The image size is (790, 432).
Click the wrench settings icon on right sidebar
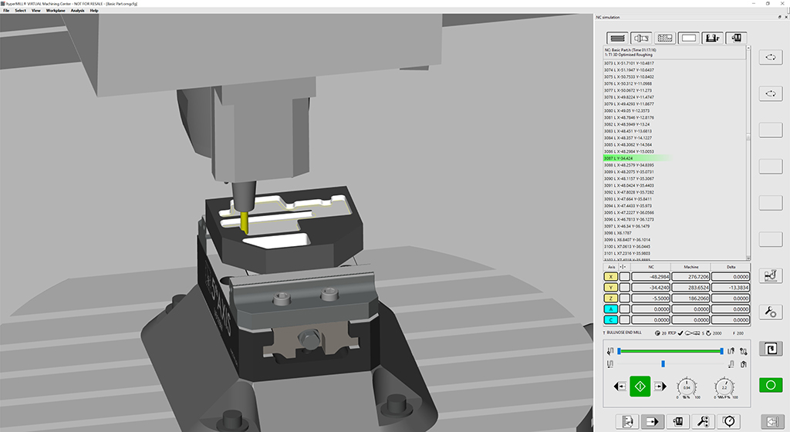point(771,312)
